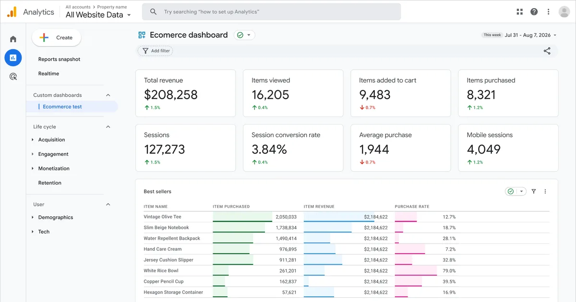Open the Best sellers three-dot menu

[545, 191]
